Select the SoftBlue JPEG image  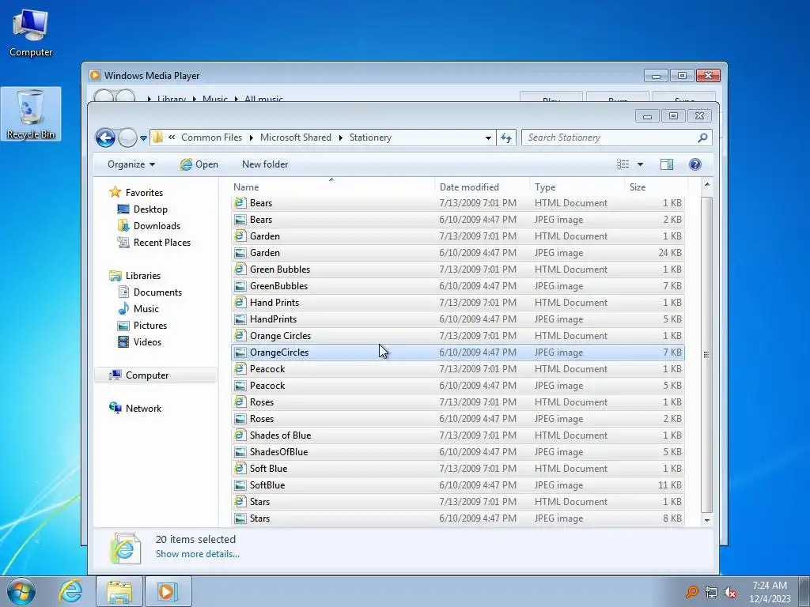[458, 485]
